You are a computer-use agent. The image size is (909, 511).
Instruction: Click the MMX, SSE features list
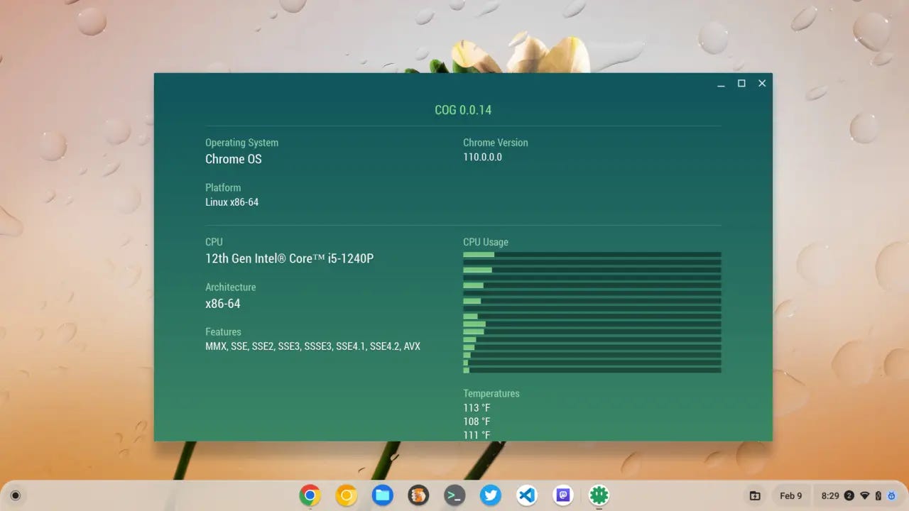coord(313,346)
